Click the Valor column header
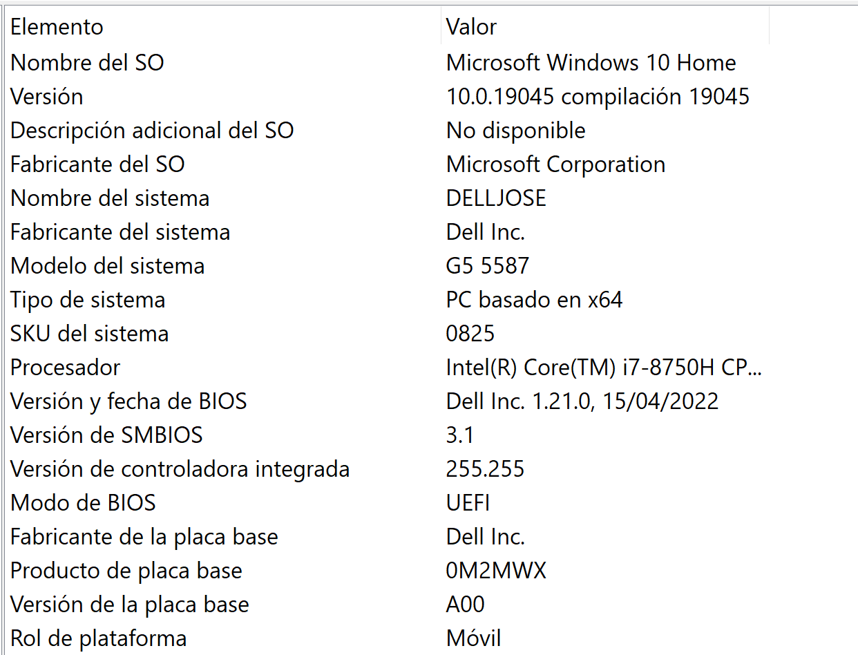 pyautogui.click(x=470, y=27)
